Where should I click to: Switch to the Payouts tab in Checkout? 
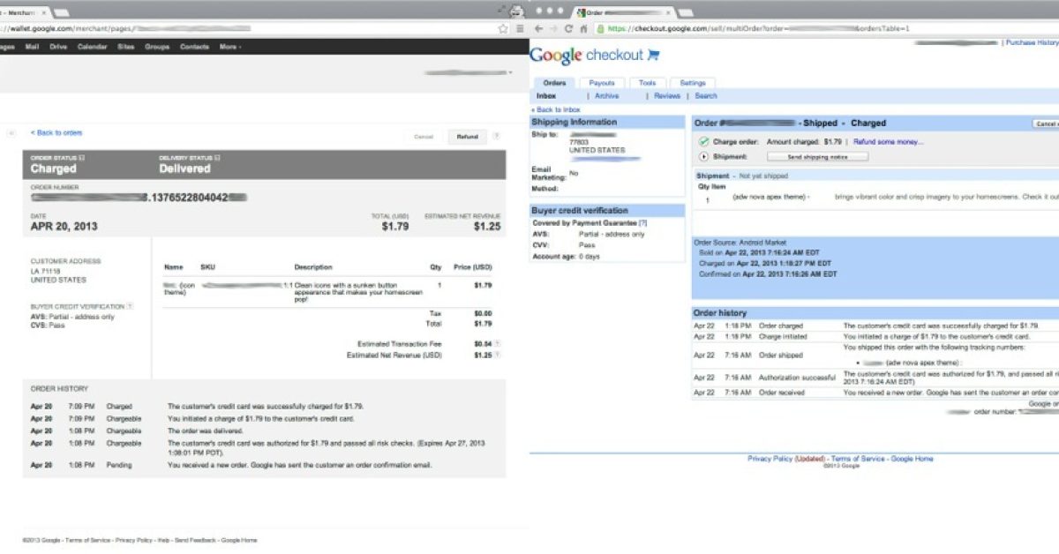(x=602, y=83)
